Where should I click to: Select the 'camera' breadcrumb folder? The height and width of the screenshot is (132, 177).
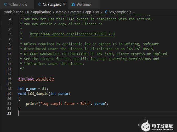76,12
